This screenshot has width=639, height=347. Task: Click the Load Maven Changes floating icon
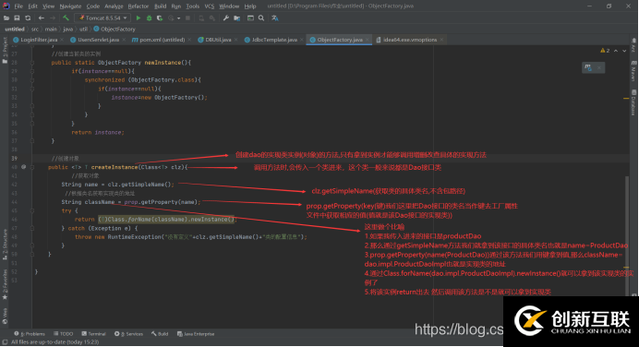point(588,67)
